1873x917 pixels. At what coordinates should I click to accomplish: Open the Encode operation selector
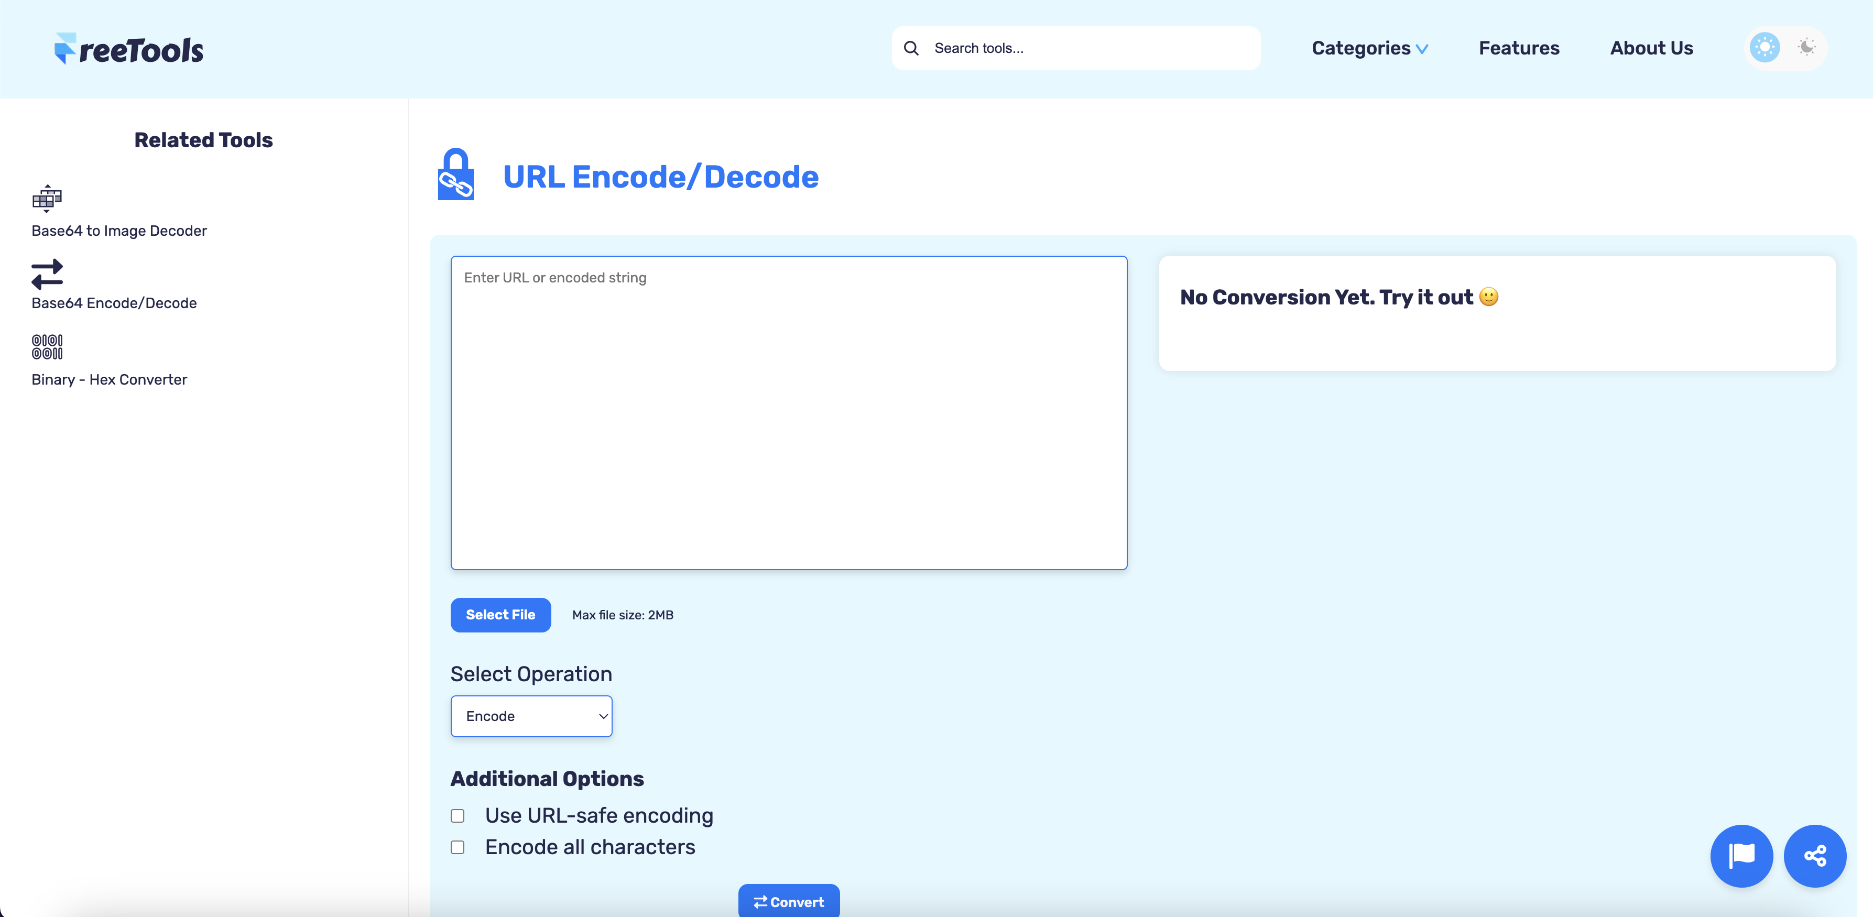click(531, 716)
